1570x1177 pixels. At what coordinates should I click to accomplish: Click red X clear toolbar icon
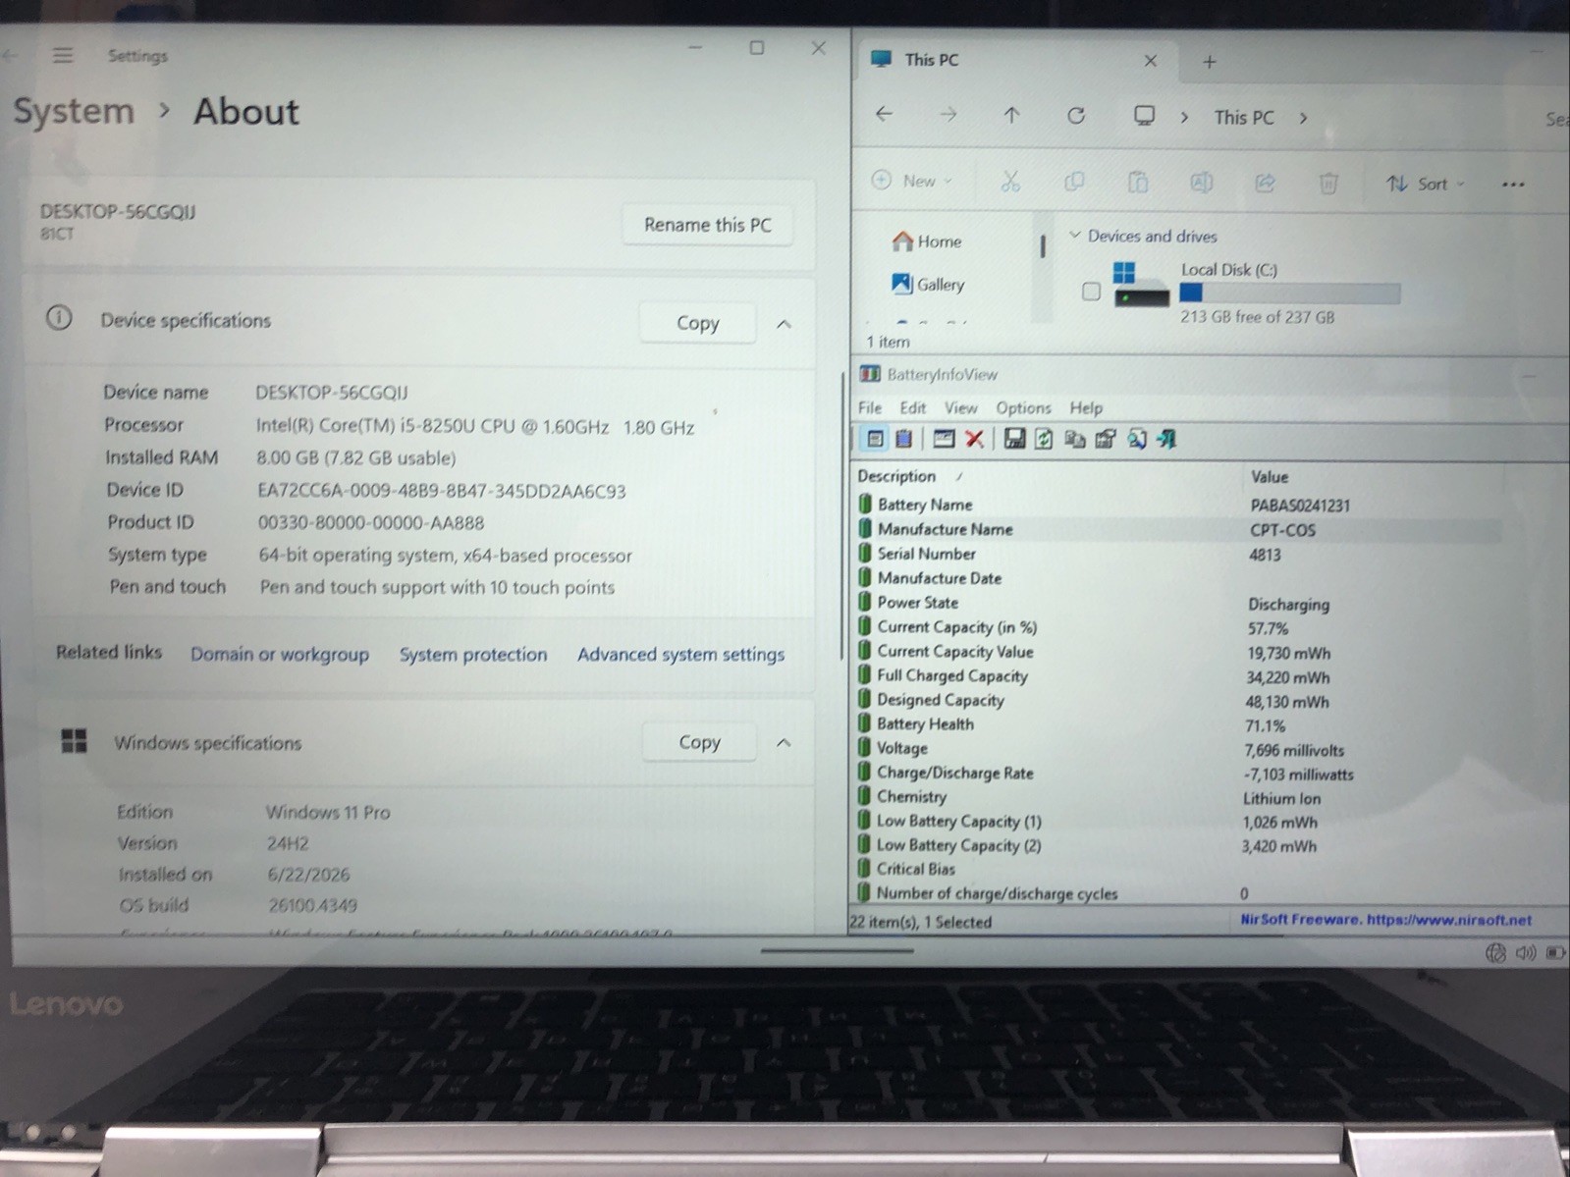(974, 439)
